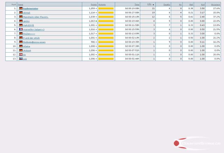Click the German flag next to bademeister
Viewport: 224px width, 153px height.
pos(21,8)
